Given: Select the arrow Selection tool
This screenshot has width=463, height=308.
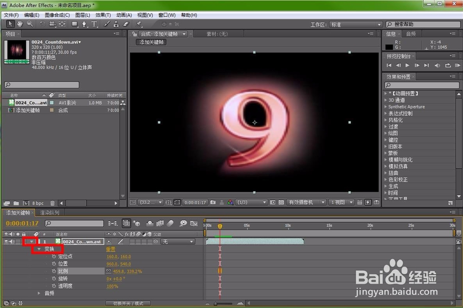Looking at the screenshot, I should 10,24.
